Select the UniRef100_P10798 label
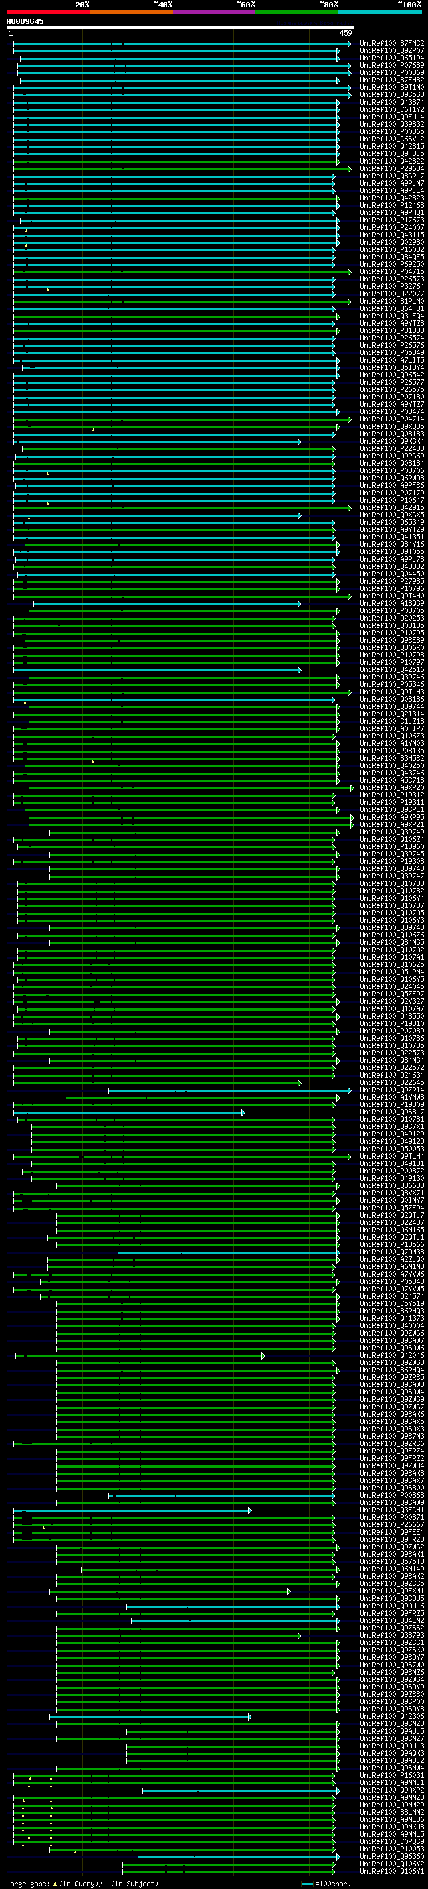The image size is (428, 1889). pos(392,655)
